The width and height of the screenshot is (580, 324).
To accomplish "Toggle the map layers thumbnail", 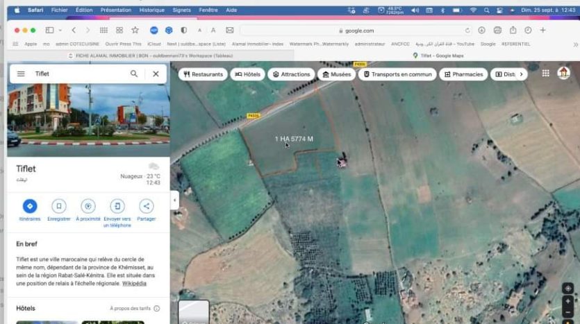I will point(193,312).
